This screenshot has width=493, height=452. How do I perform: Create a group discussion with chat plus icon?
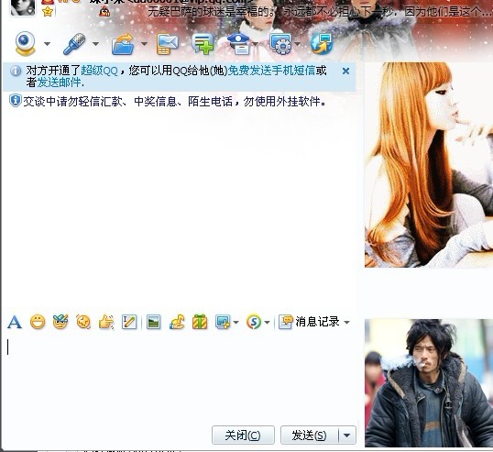tap(203, 44)
